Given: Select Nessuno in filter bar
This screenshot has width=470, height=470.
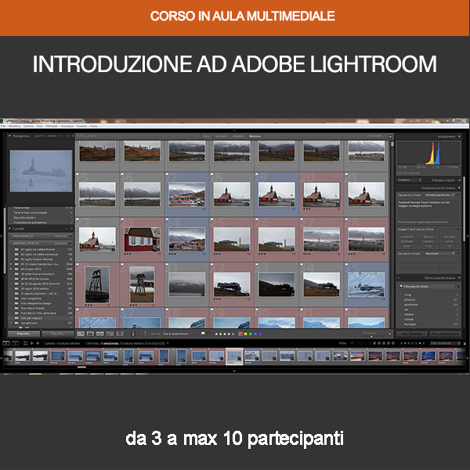Looking at the screenshot, I should pyautogui.click(x=255, y=136).
